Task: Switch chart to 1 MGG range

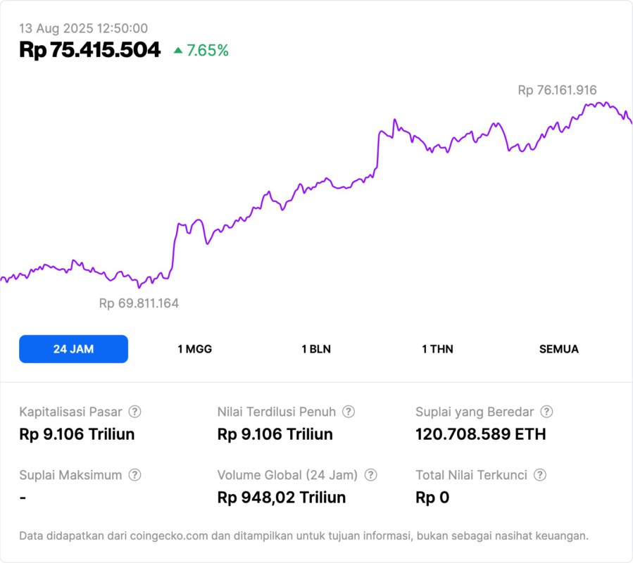Action: 194,349
